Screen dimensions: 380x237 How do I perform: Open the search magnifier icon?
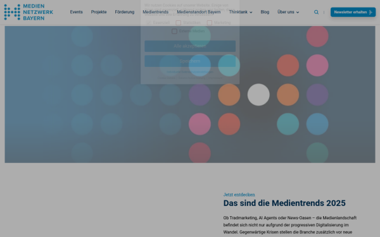click(x=316, y=12)
